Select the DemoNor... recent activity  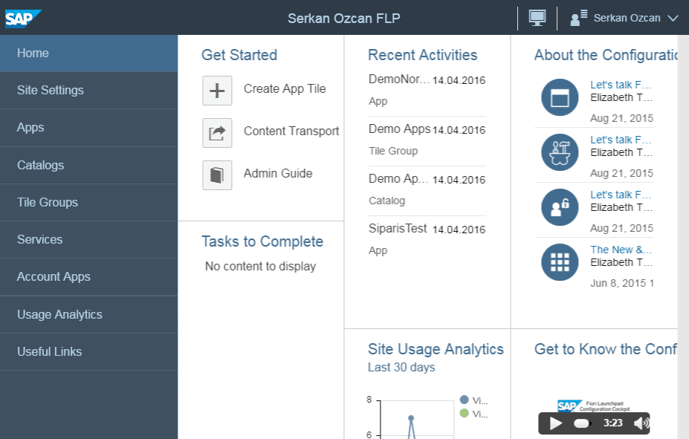click(x=427, y=91)
